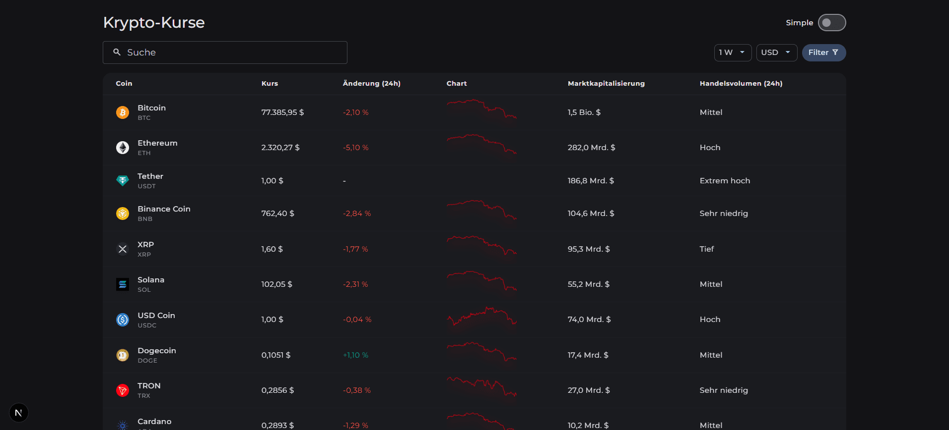Click the XRP logo icon

[123, 249]
